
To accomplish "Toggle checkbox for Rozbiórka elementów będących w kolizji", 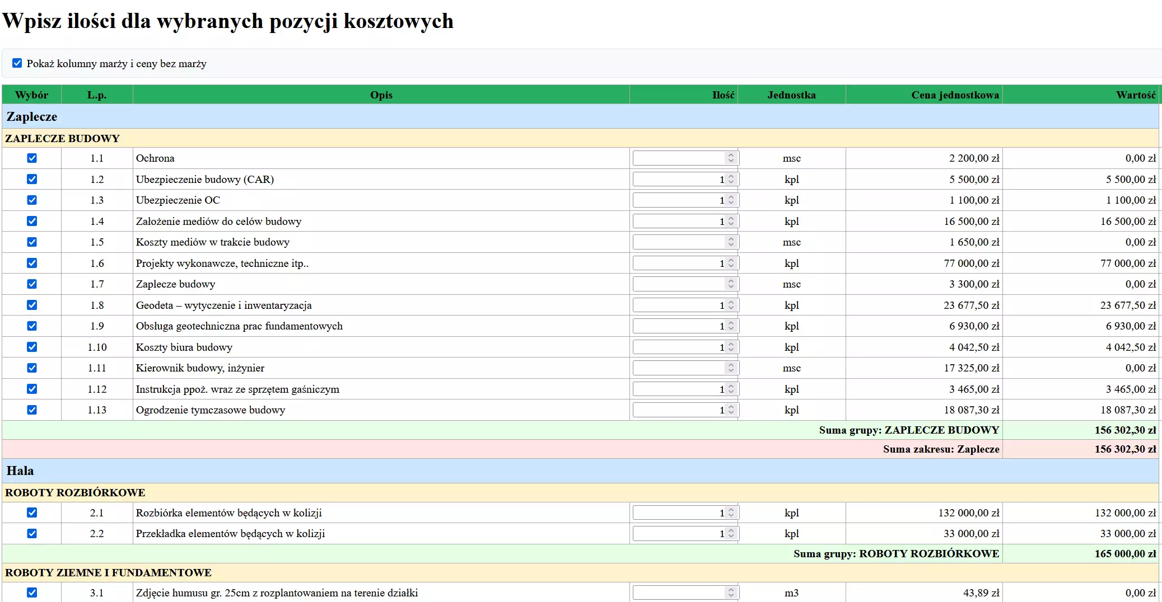I will pos(32,512).
